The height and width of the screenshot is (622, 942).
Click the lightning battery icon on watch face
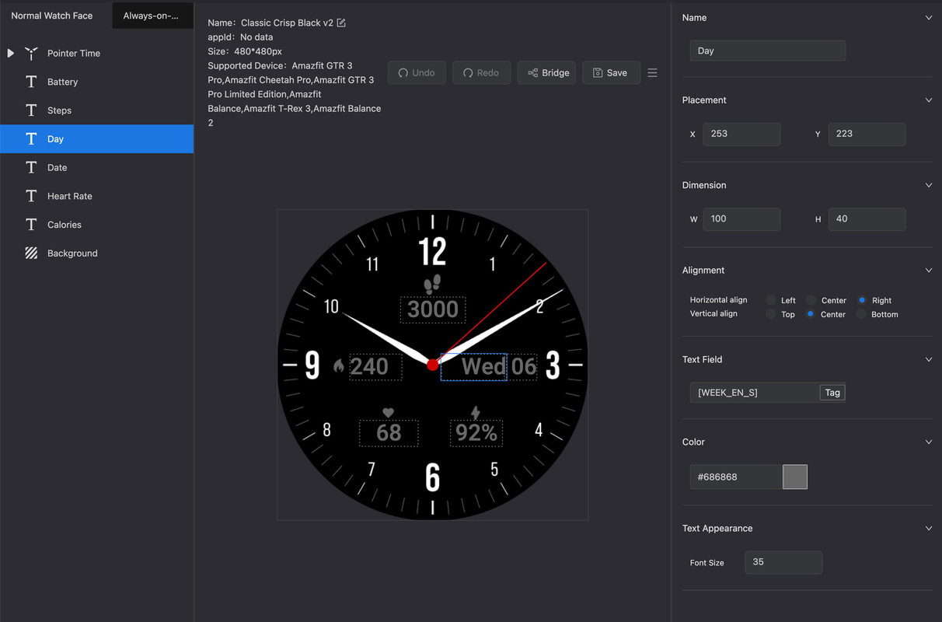tap(476, 412)
